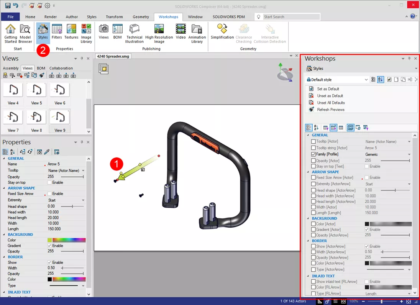
Task: Select the 4240 Spreader.smg document tab
Action: 113,56
